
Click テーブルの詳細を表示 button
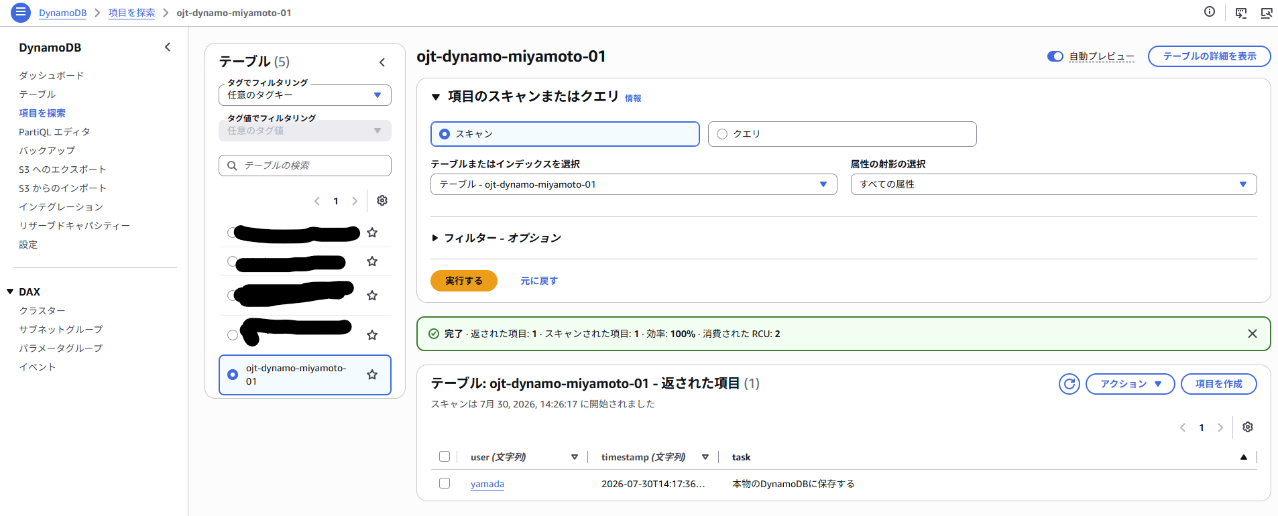pos(1210,56)
